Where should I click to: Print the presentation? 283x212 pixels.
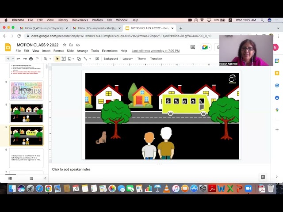click(31, 59)
